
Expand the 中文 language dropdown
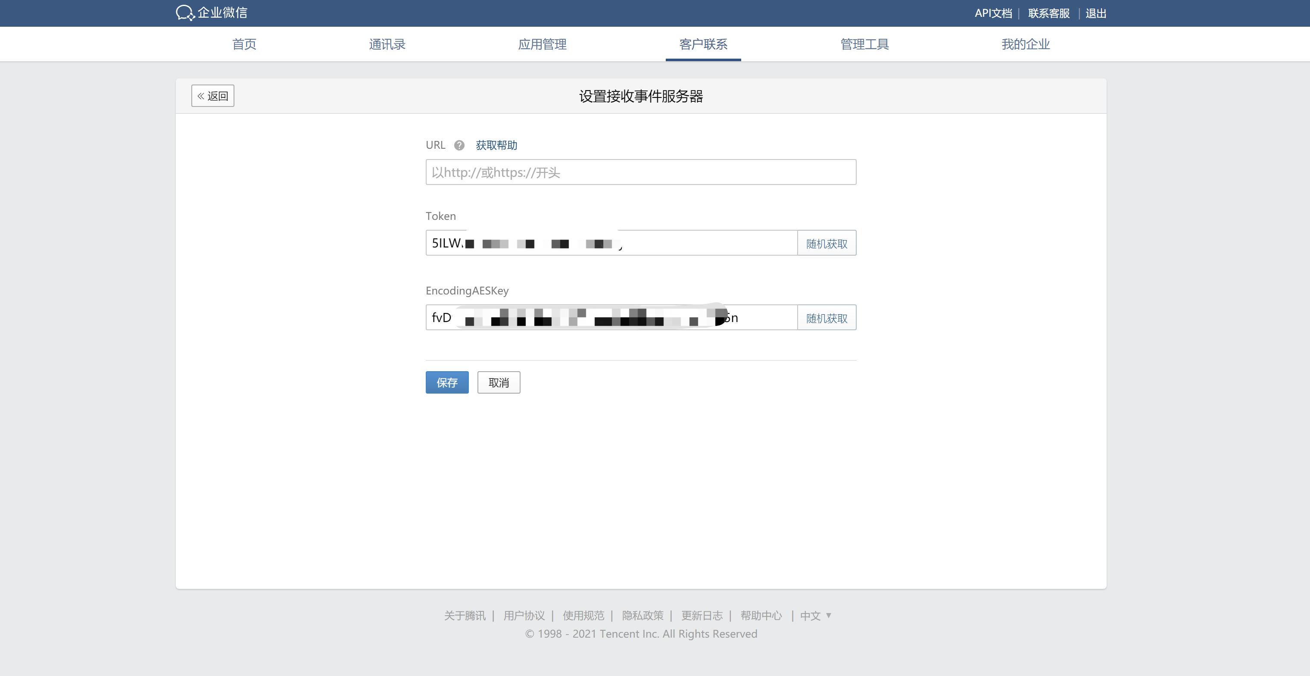tap(815, 616)
